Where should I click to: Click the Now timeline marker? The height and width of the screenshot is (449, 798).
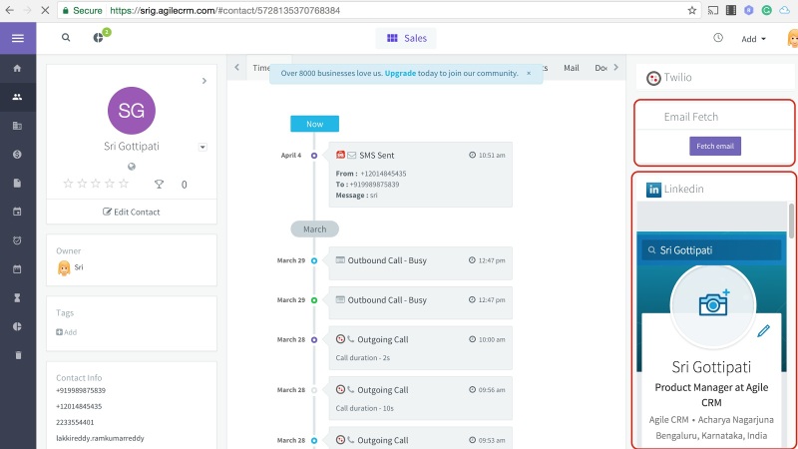click(x=314, y=124)
